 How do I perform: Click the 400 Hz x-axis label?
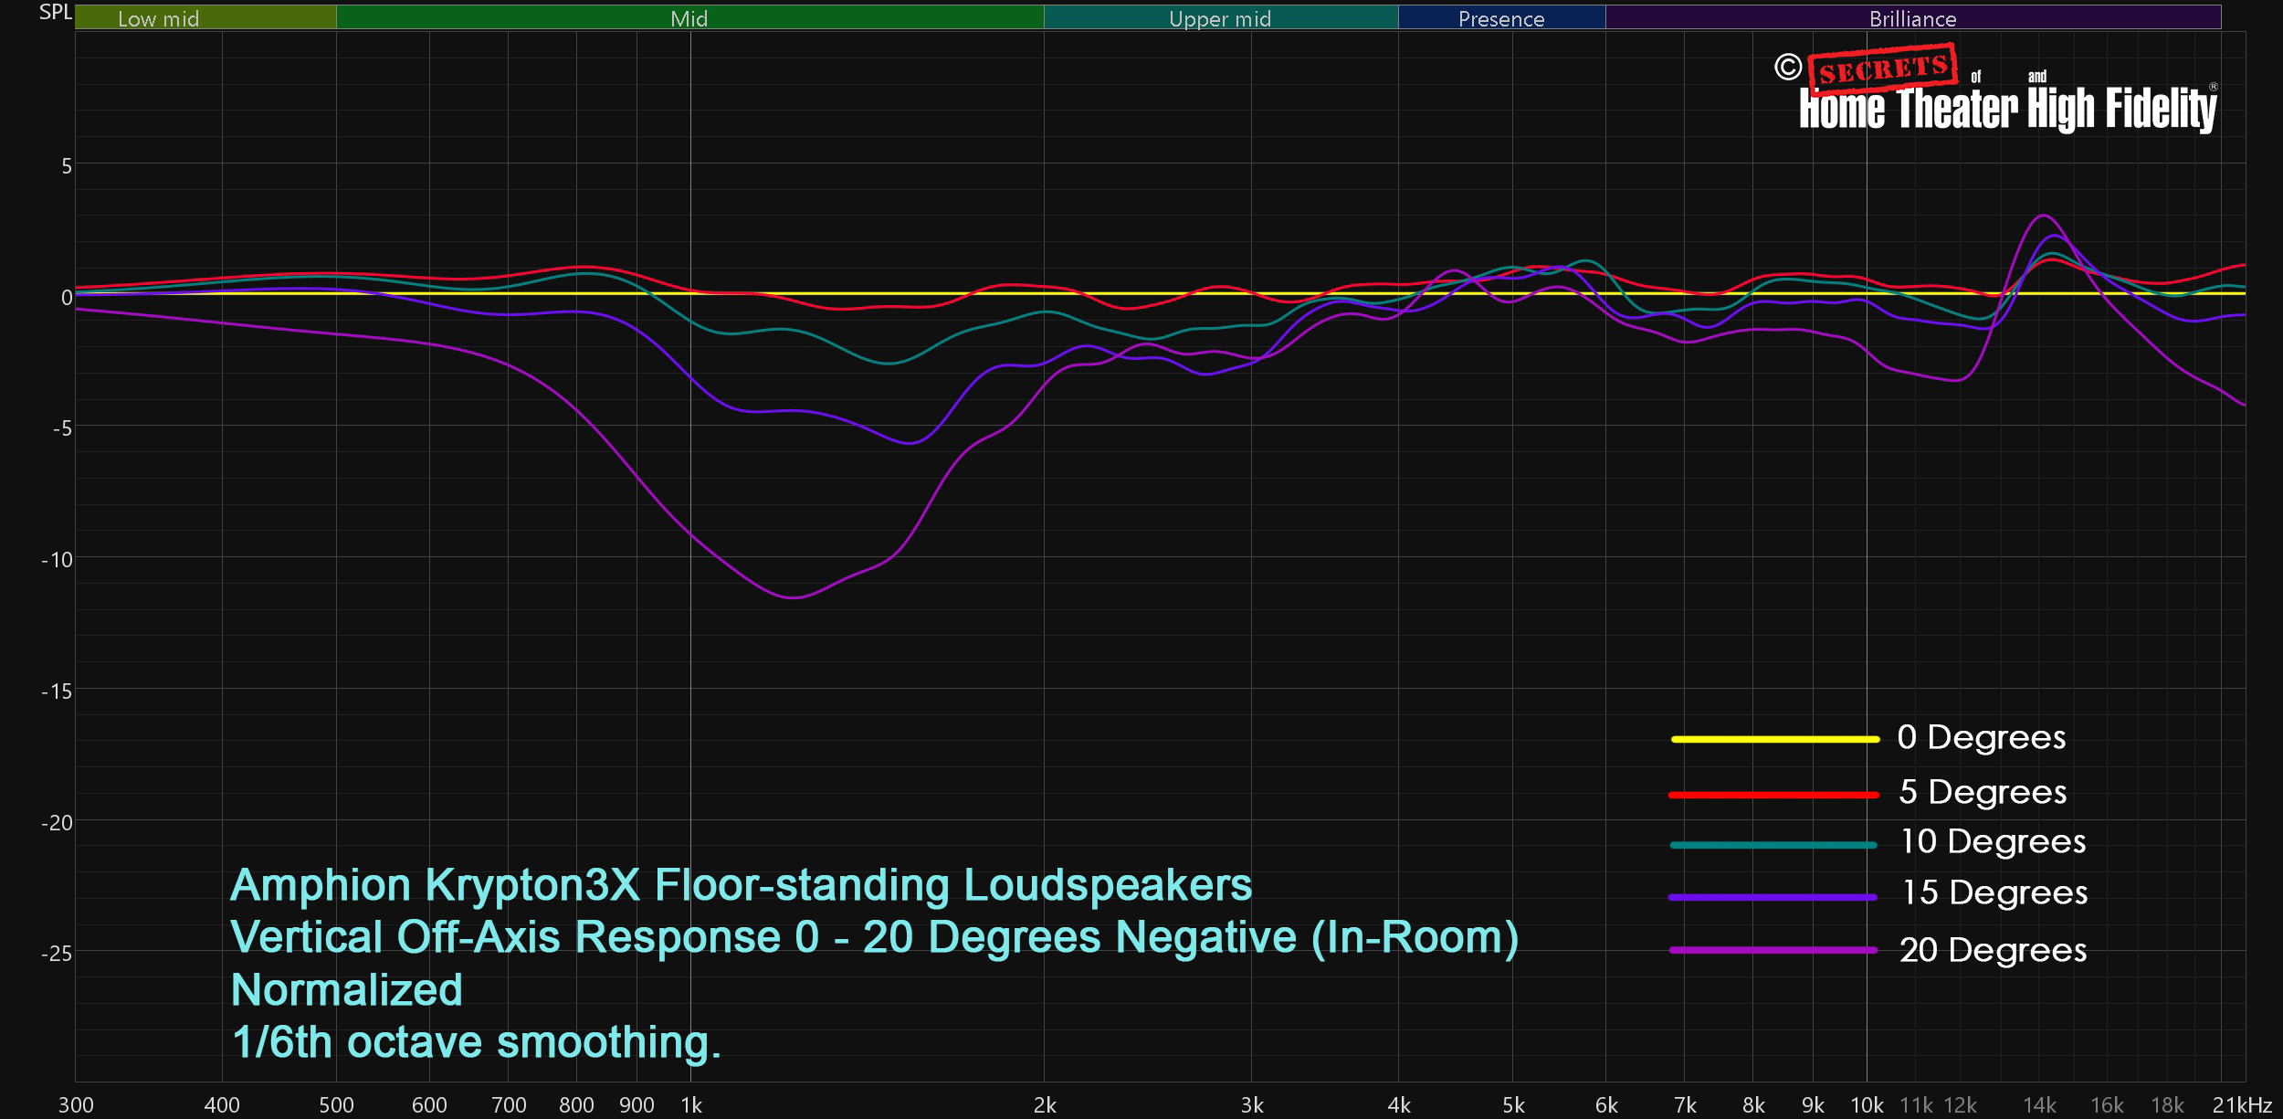coord(222,1105)
